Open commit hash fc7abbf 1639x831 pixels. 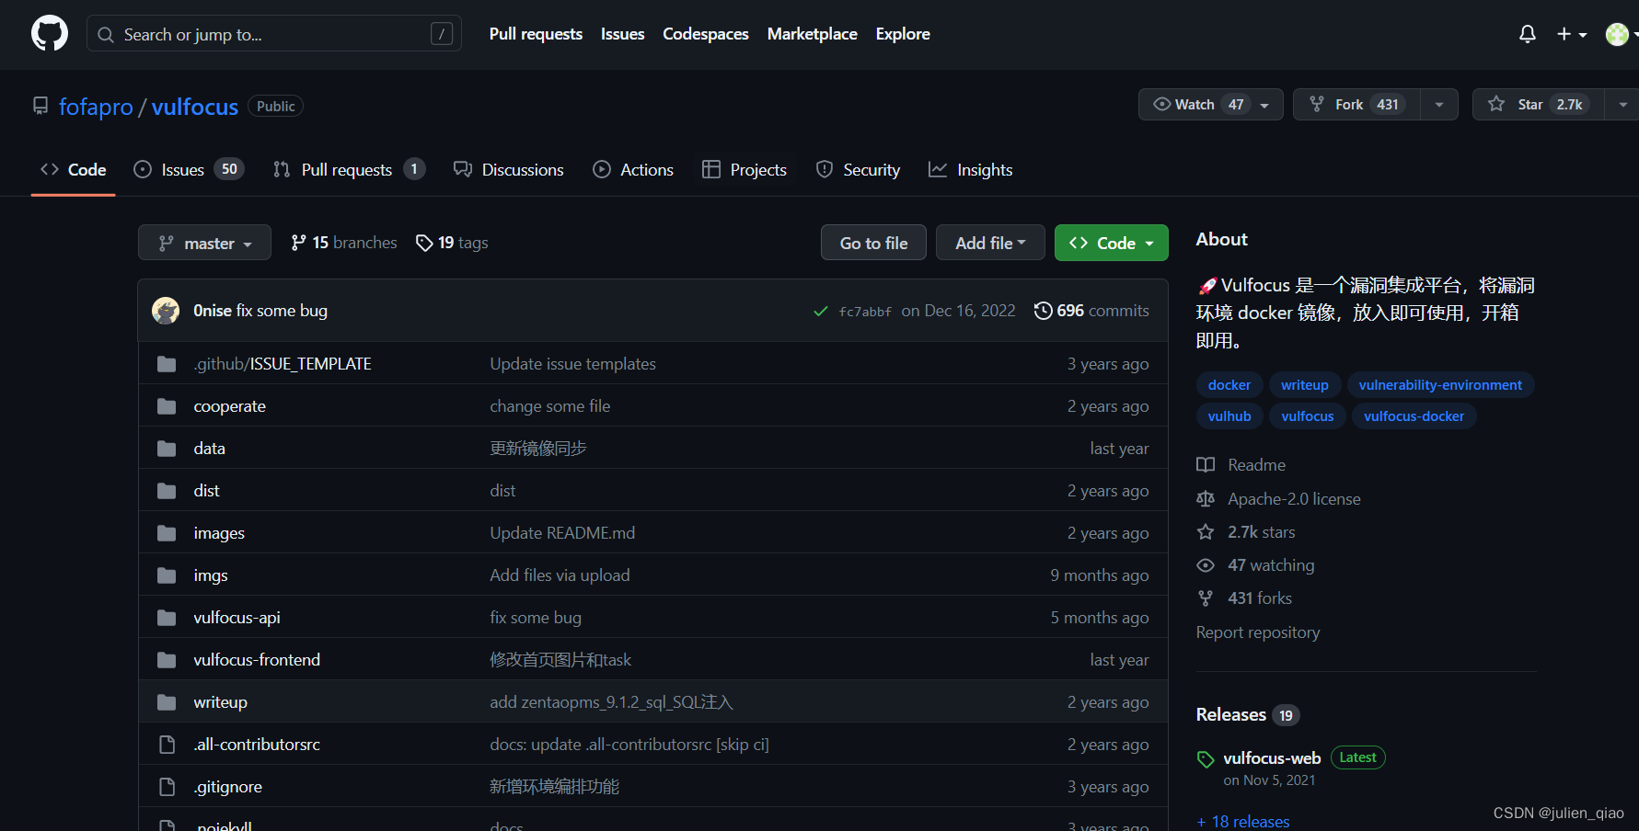click(x=865, y=312)
